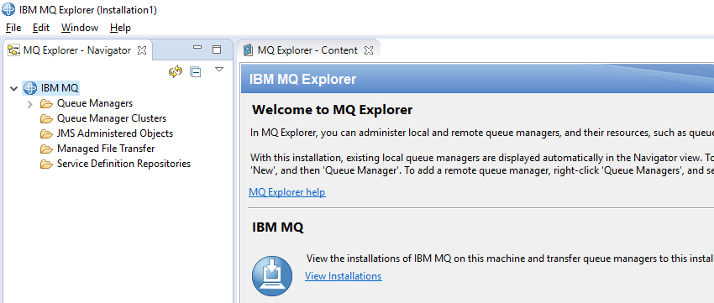The image size is (714, 303).
Task: Open the File menu
Action: [x=13, y=28]
